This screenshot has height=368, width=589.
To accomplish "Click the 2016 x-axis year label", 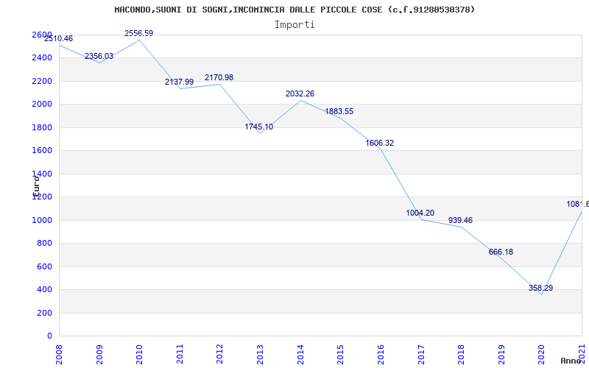I will (381, 355).
